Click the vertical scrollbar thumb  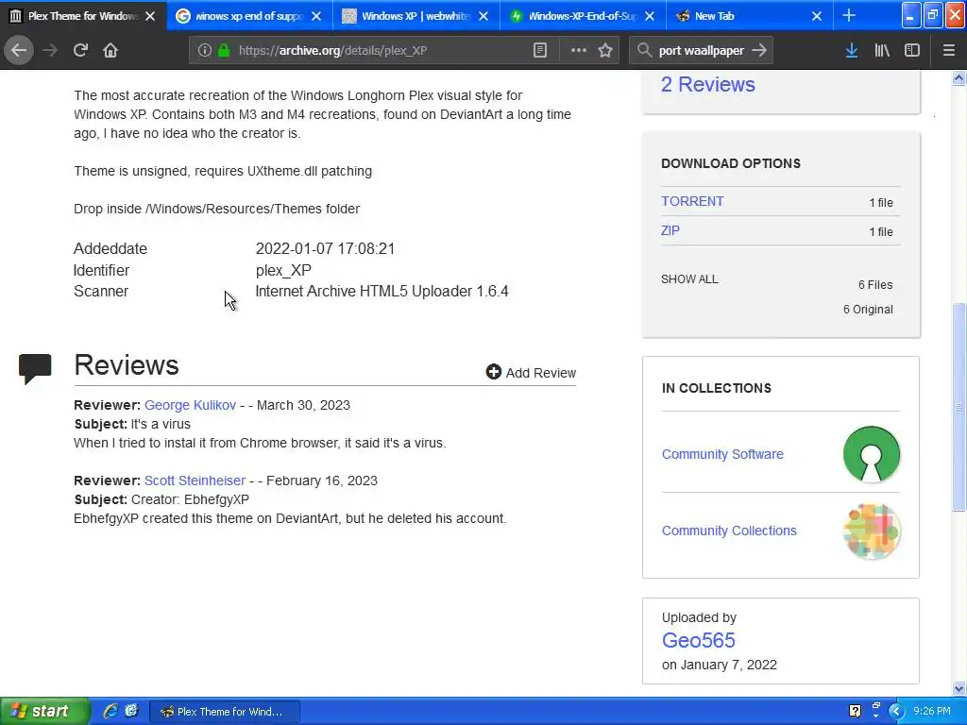point(959,407)
